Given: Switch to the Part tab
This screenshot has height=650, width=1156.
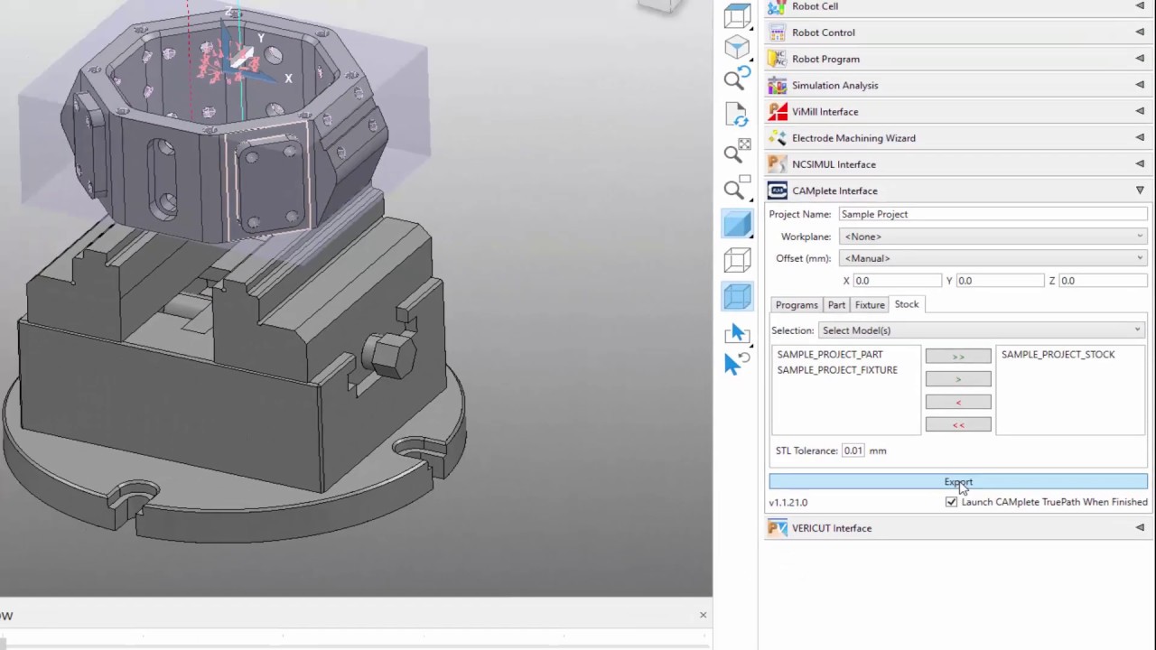Looking at the screenshot, I should tap(836, 305).
